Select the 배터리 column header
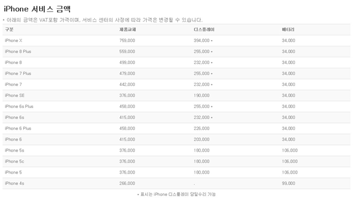 [288, 29]
